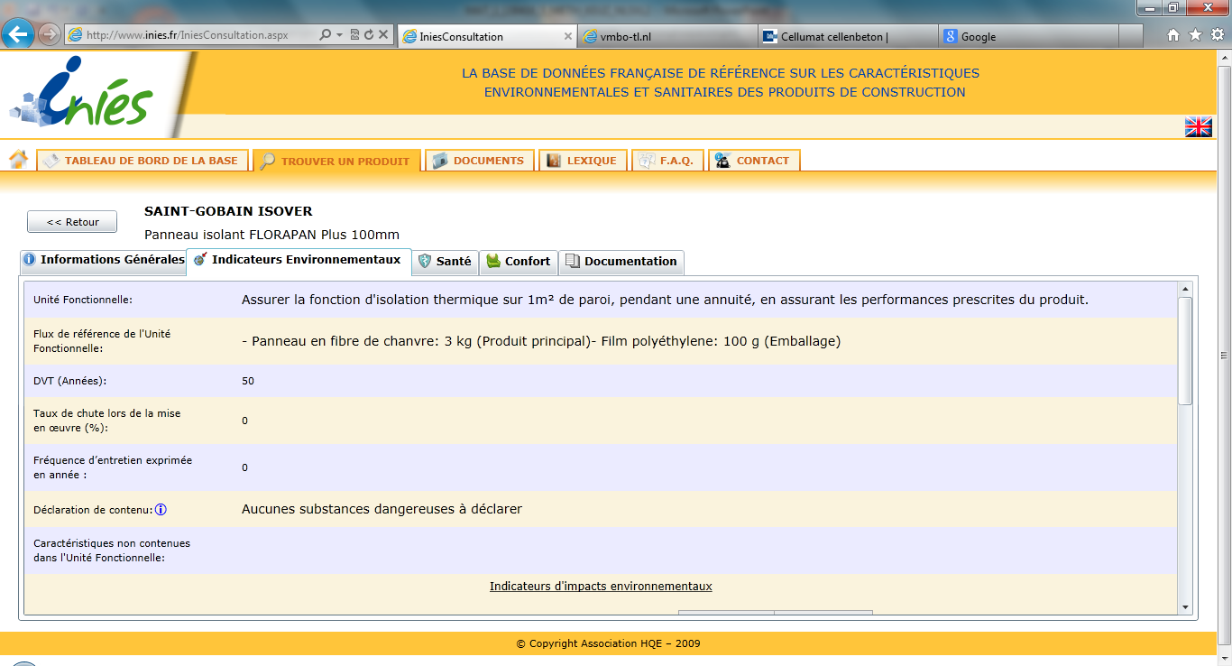1232x666 pixels.
Task: Refresh the page with reload icon
Action: 369,35
